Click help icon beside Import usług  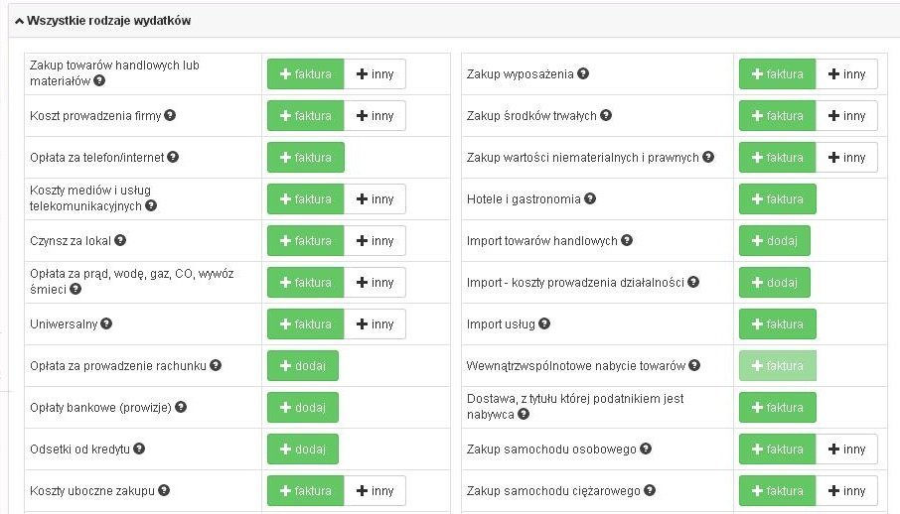[x=543, y=323]
